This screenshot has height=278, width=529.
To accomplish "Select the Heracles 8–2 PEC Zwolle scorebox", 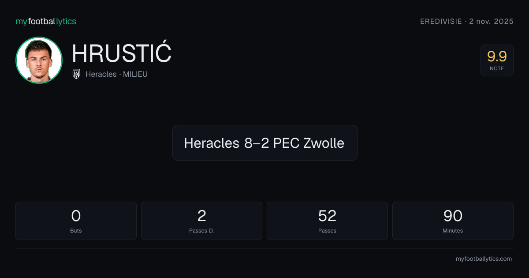I will (x=264, y=143).
